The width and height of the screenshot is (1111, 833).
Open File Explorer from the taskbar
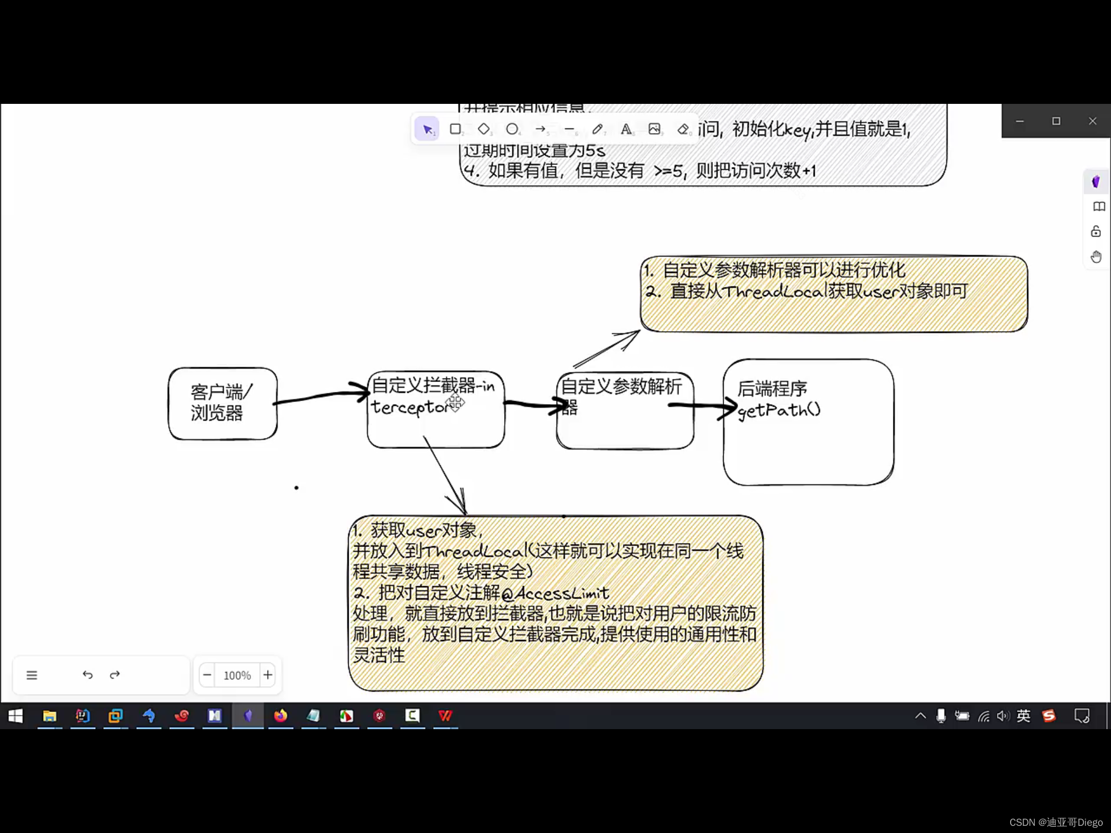tap(49, 716)
